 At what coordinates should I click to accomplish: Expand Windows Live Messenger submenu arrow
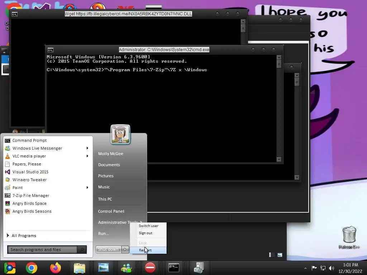pos(87,148)
